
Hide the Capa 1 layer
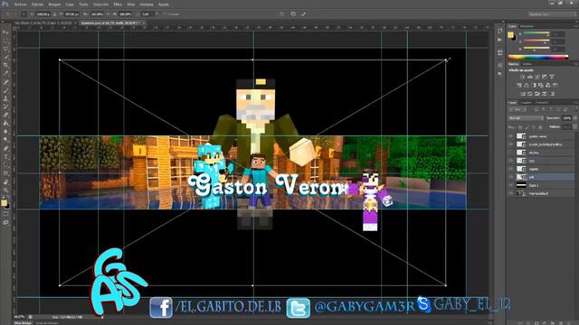511,185
